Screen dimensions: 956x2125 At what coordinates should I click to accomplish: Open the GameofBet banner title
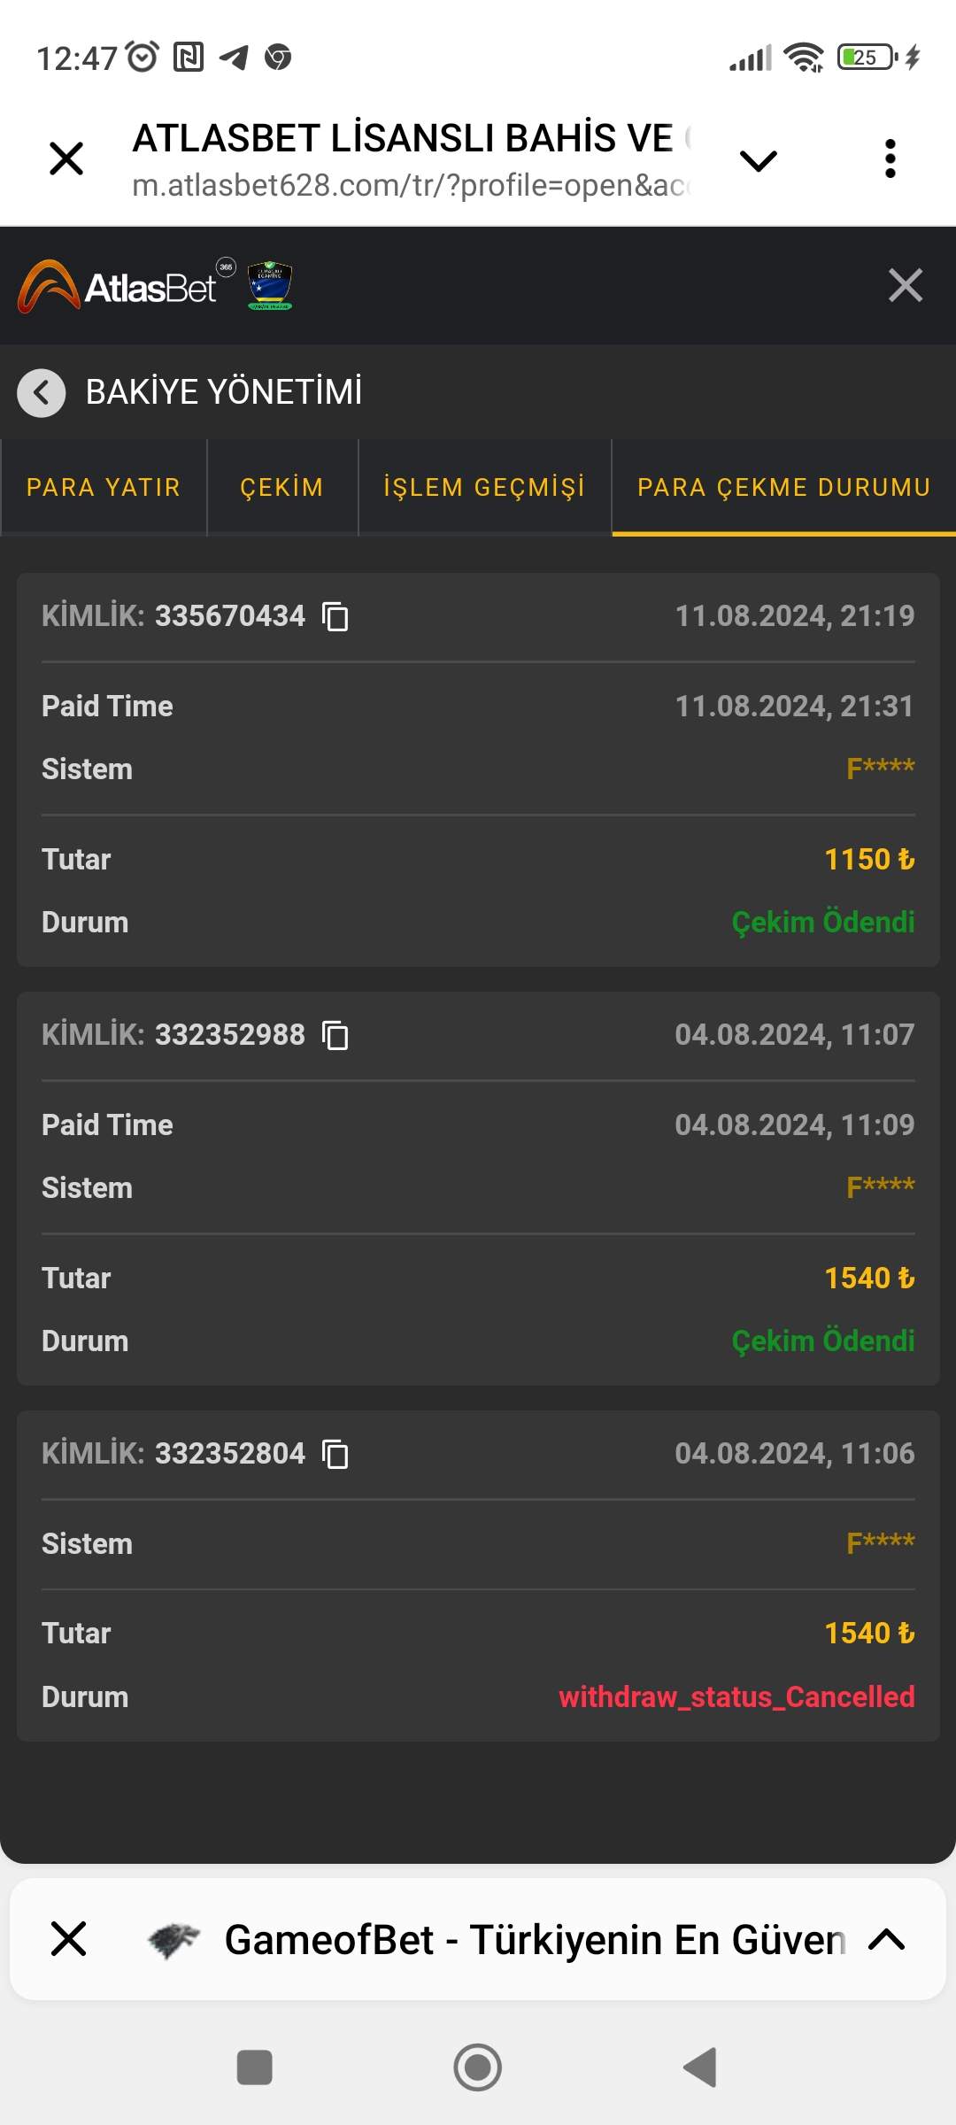(534, 1939)
